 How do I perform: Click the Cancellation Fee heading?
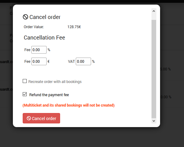44,38
